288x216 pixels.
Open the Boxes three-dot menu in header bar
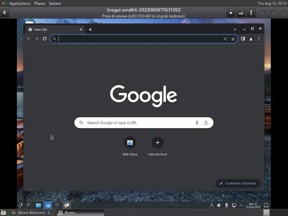tap(251, 13)
